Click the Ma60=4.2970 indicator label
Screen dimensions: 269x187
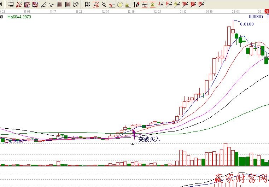point(17,17)
